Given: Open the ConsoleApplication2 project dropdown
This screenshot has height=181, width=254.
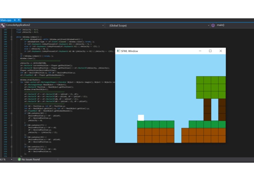Looking at the screenshot, I should (103, 26).
